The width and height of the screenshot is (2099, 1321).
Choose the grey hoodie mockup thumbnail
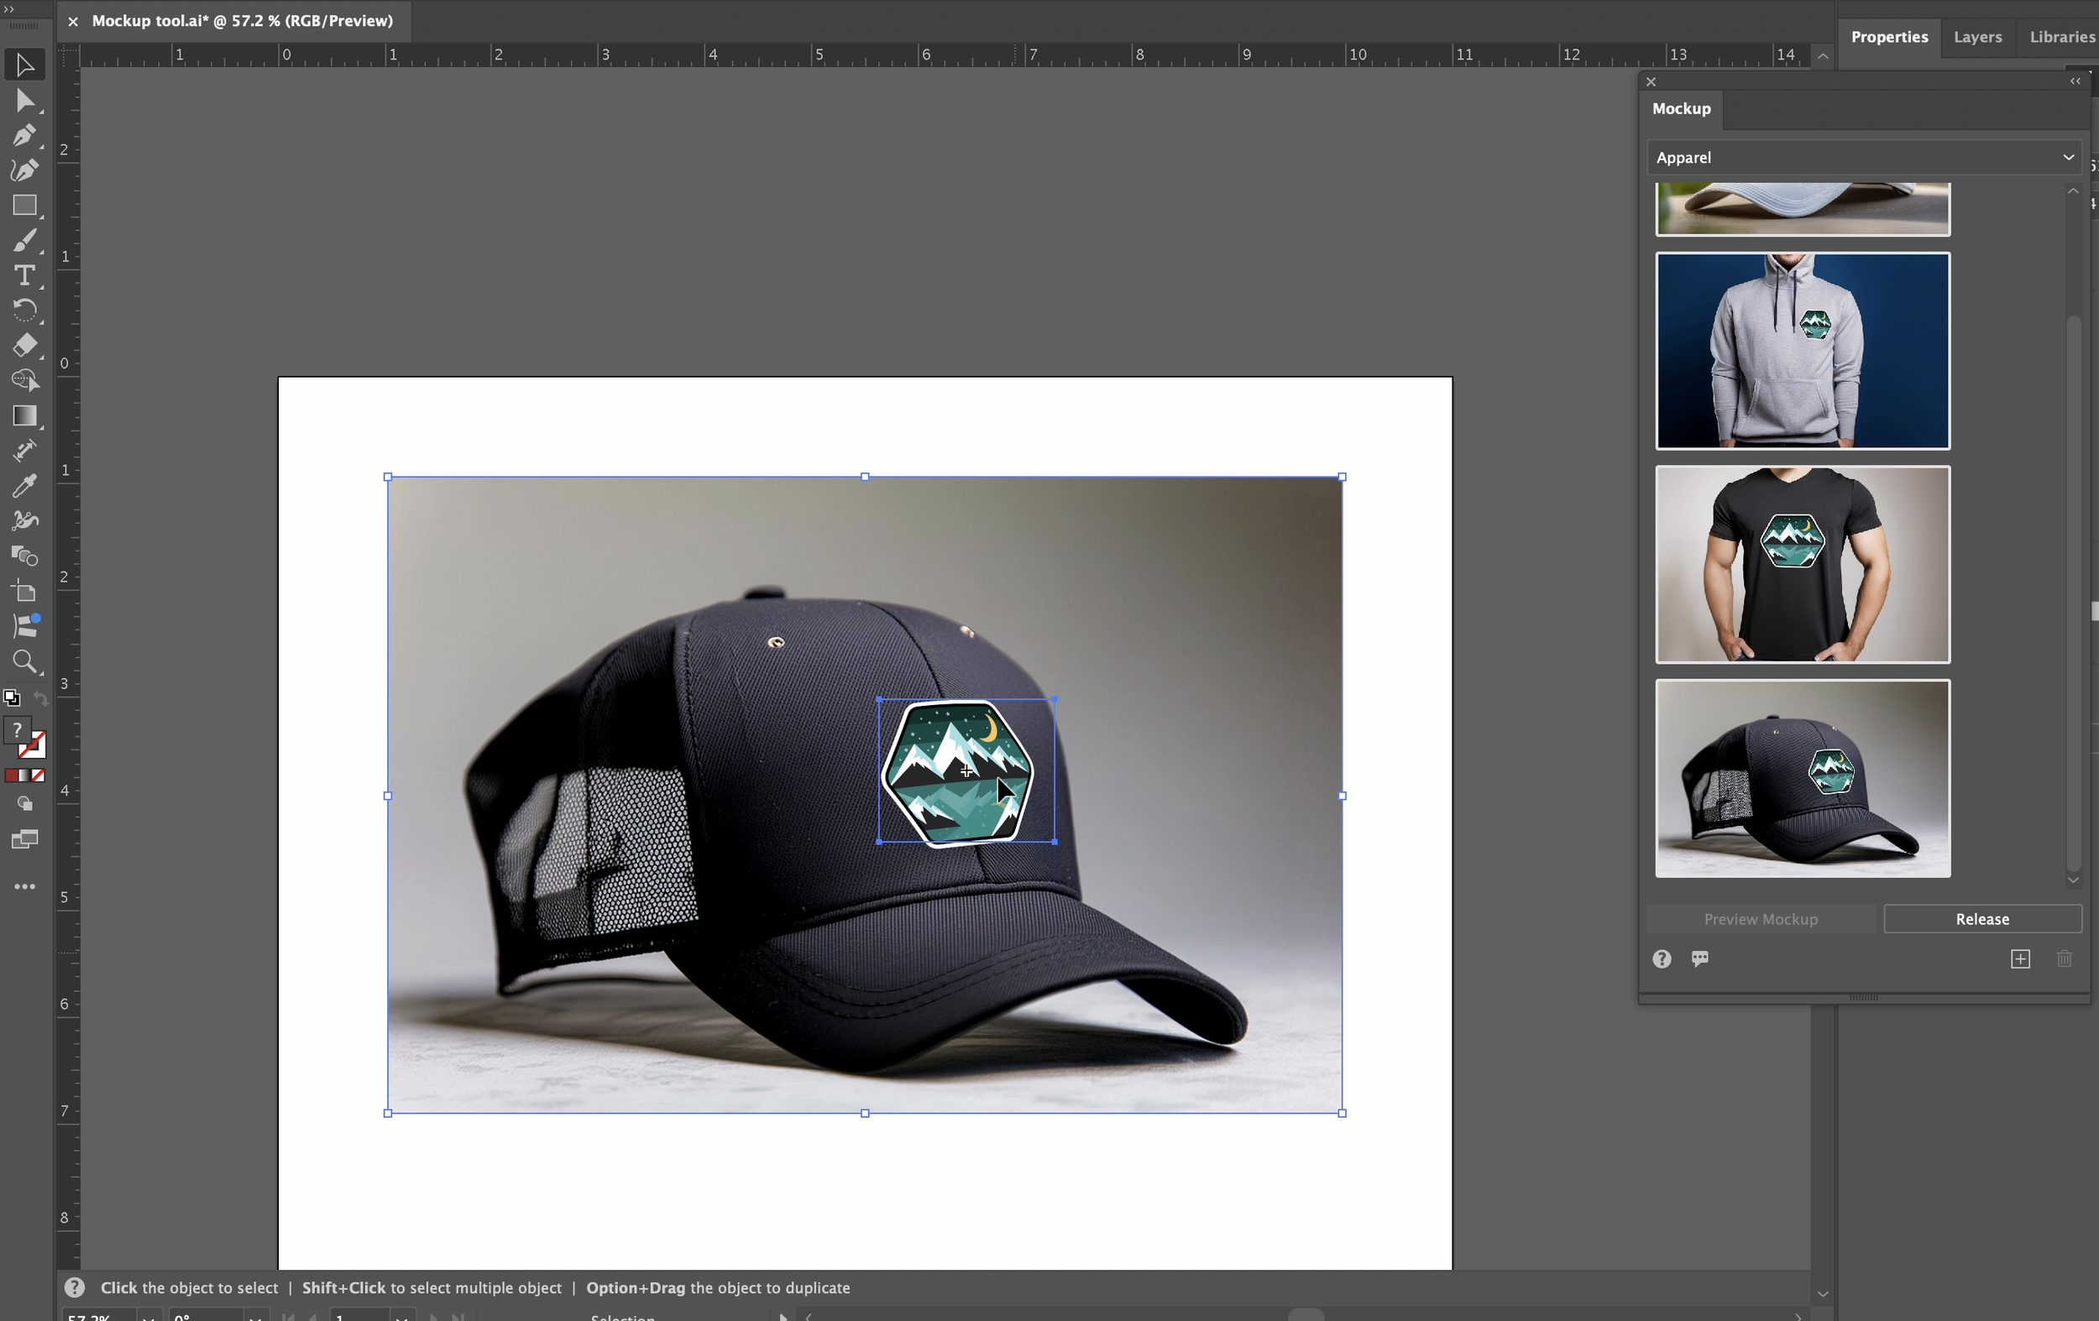(x=1803, y=351)
